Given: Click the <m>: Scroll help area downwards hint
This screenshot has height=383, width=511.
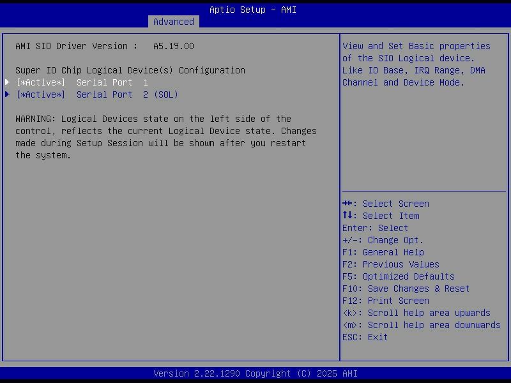Looking at the screenshot, I should pyautogui.click(x=422, y=325).
